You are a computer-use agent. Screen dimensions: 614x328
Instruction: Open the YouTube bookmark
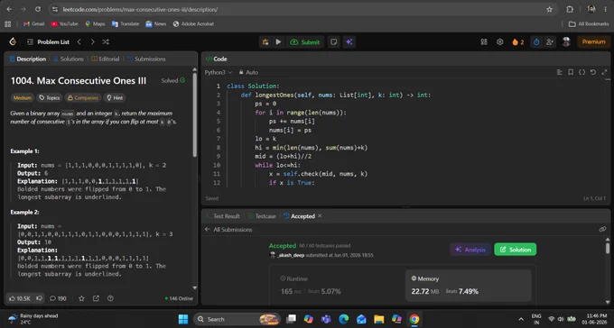coord(65,23)
